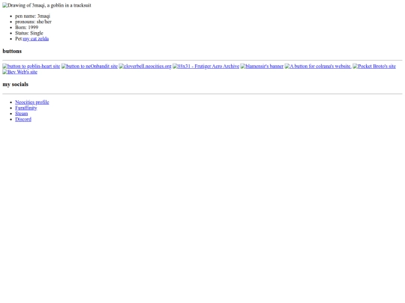Image resolution: width=405 pixels, height=303 pixels.
Task: Open the 88x31 Frutiger Aero Archive button
Action: point(205,67)
